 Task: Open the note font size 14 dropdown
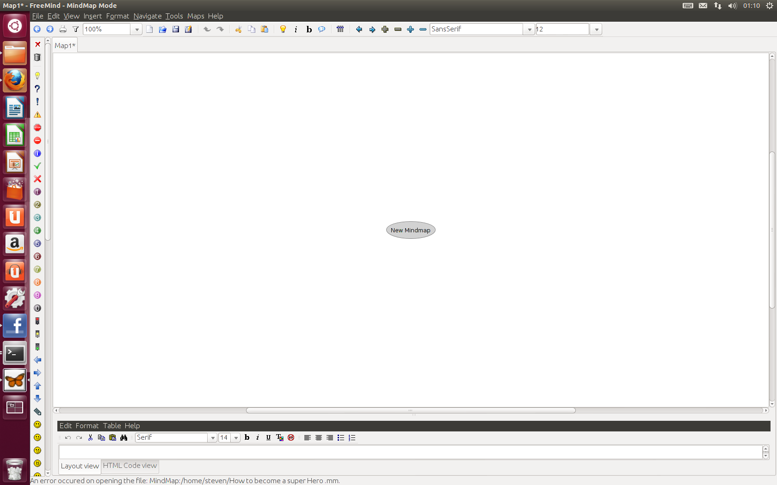pyautogui.click(x=236, y=437)
